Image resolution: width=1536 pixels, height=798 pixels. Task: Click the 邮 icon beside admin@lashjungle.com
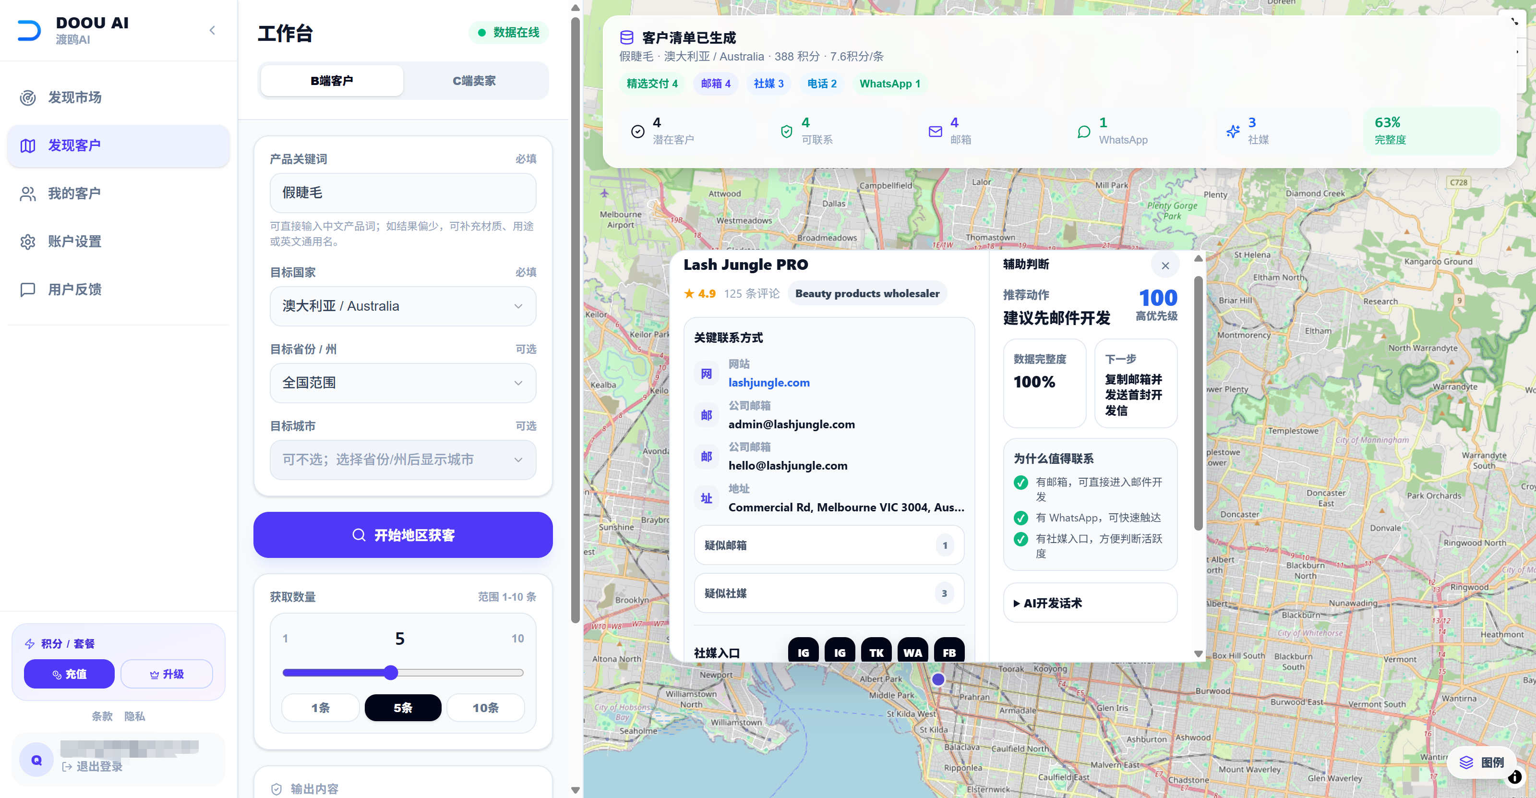[x=707, y=415]
